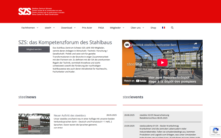Open the Mitglieder menu item
Viewport: 221px width, 138px height.
click(x=115, y=28)
